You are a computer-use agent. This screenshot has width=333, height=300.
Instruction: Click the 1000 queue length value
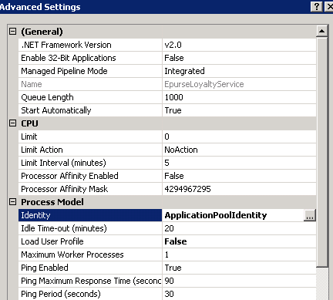pos(239,97)
